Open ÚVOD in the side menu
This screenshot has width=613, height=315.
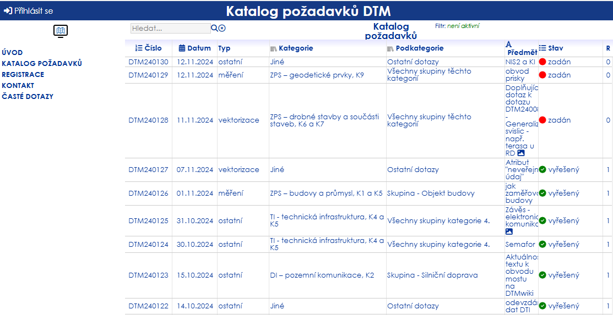pos(12,53)
